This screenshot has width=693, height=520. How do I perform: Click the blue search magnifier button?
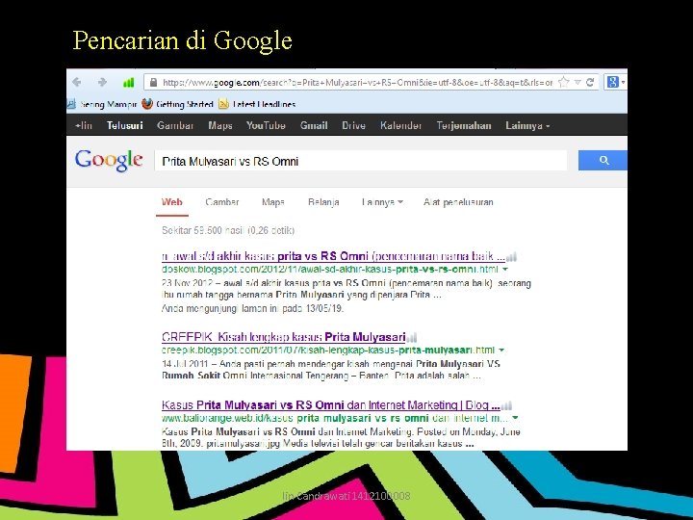(x=603, y=160)
